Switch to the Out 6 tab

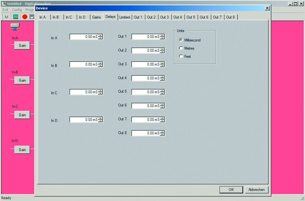204,17
